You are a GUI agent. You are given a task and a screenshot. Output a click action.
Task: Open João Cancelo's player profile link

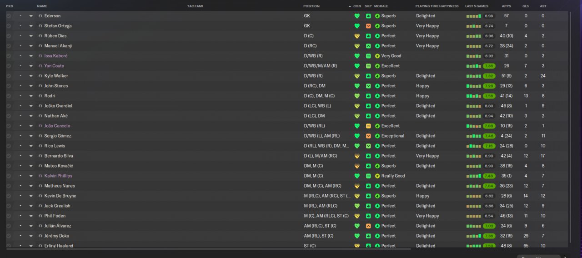pos(57,126)
